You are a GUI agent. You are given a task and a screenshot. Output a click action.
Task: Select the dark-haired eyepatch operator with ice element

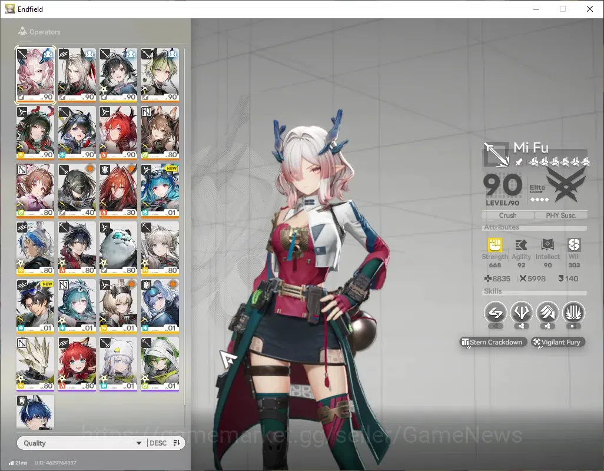pos(77,132)
